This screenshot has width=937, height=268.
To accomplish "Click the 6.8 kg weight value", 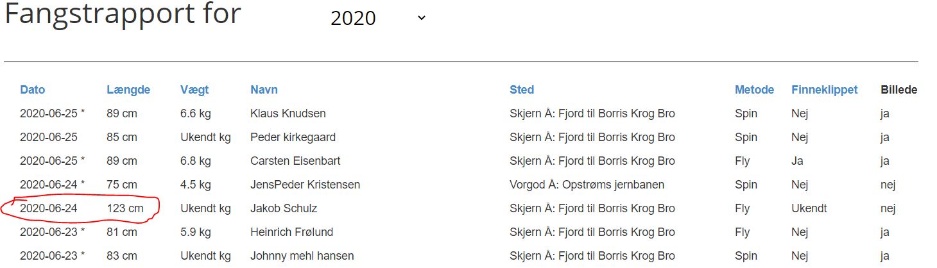I will (x=195, y=161).
